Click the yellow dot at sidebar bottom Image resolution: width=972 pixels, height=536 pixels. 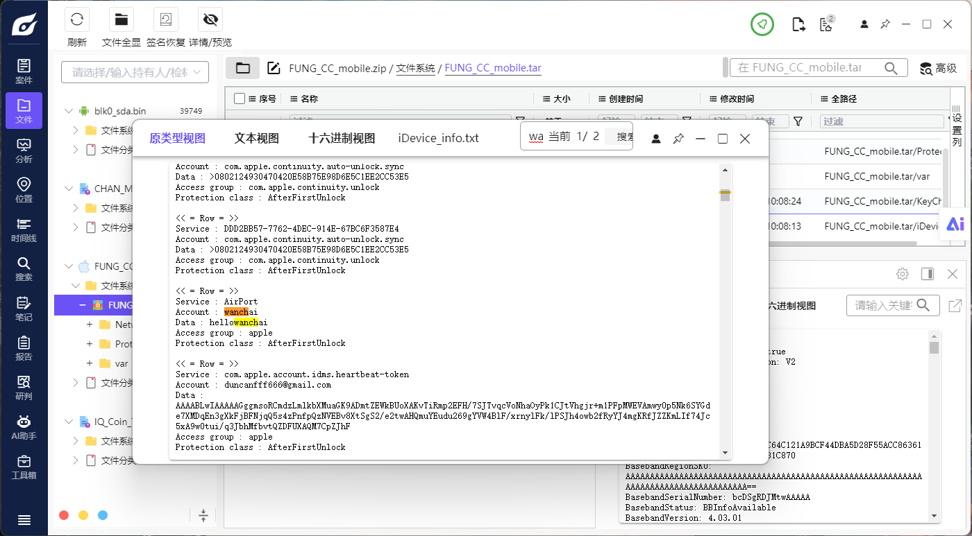coord(83,515)
